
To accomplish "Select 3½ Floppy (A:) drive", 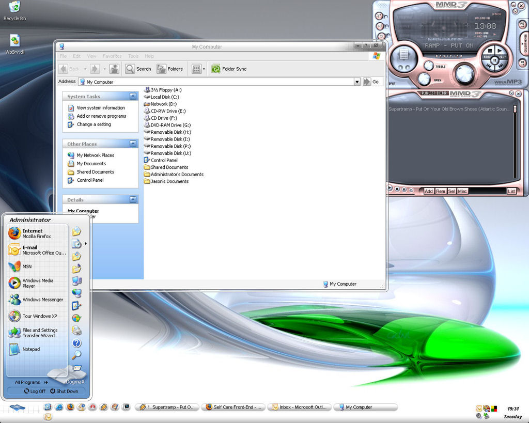I will point(163,90).
